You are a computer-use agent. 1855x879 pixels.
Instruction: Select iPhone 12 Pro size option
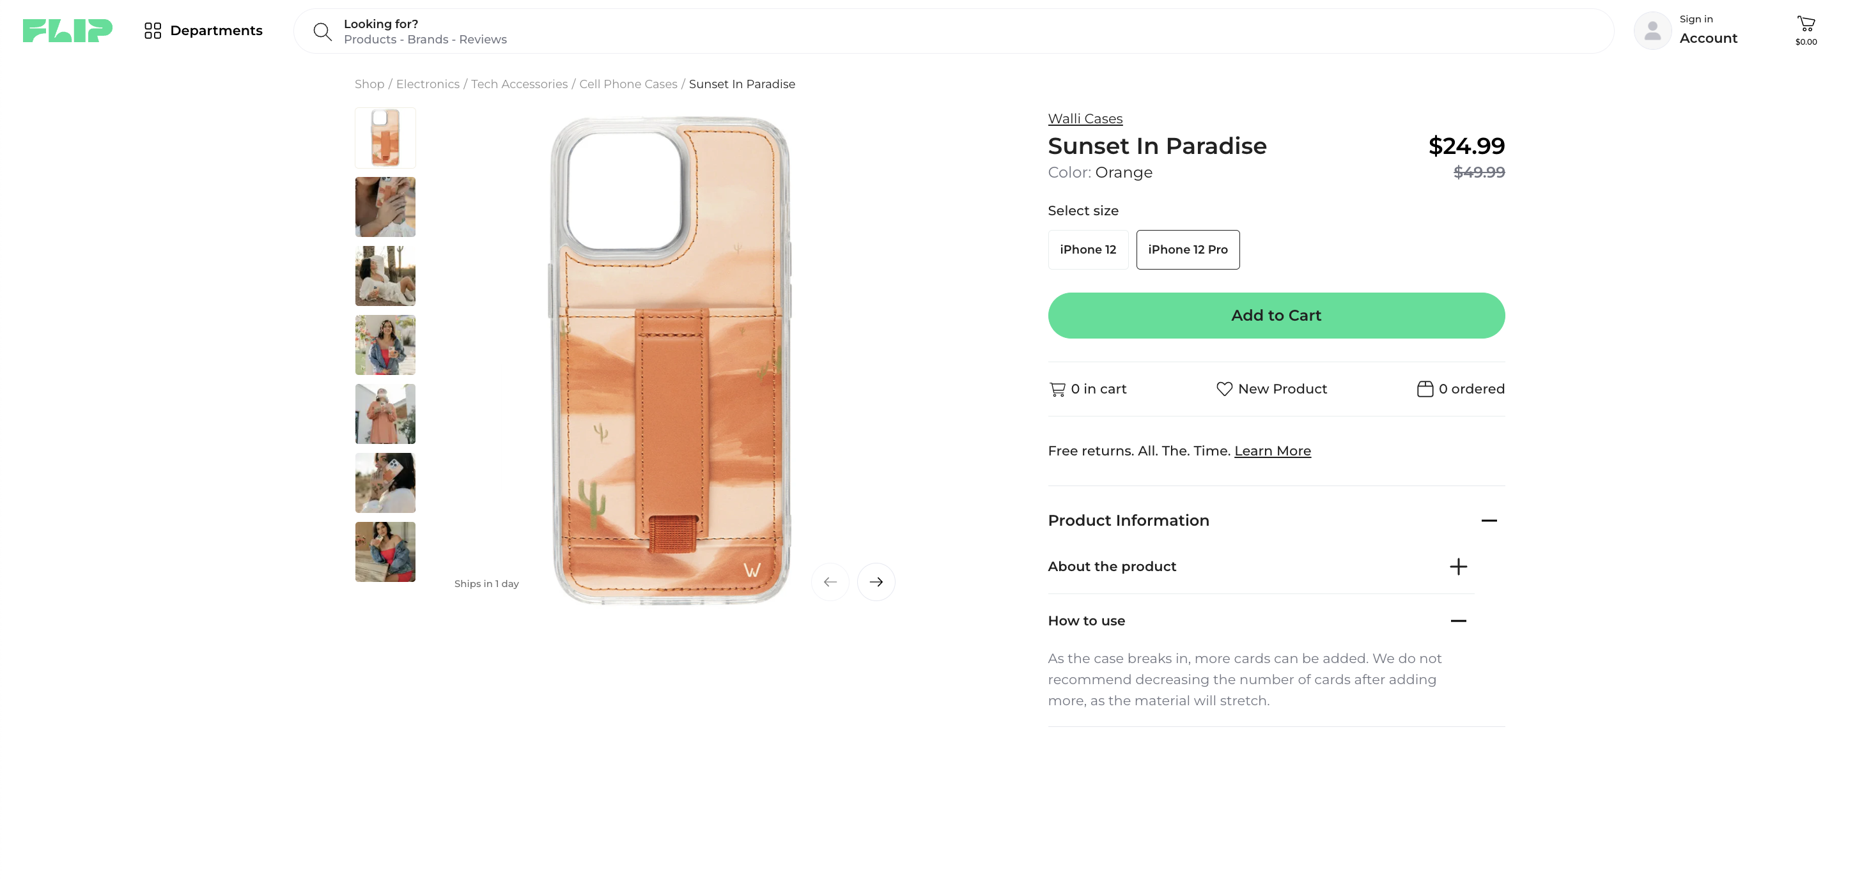click(x=1188, y=250)
